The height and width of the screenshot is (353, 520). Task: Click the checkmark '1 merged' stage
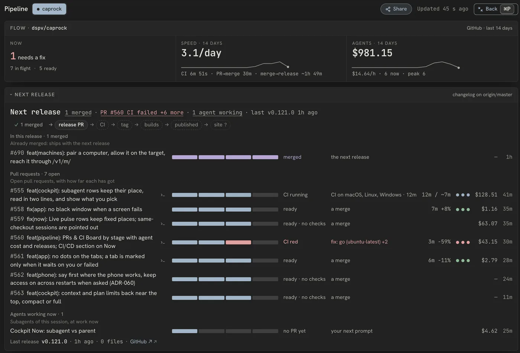[28, 125]
